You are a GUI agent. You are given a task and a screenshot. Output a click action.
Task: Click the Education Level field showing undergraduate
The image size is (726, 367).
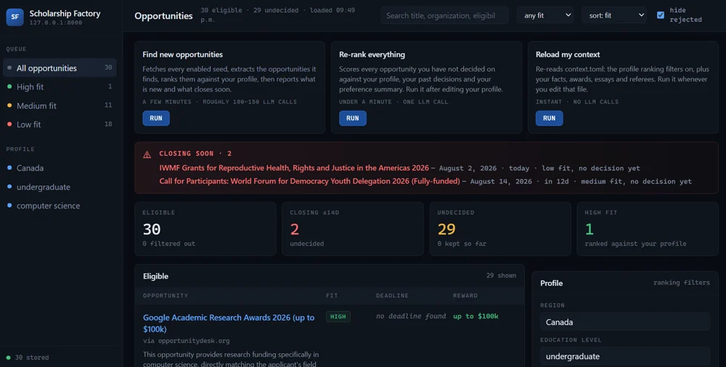tap(625, 356)
